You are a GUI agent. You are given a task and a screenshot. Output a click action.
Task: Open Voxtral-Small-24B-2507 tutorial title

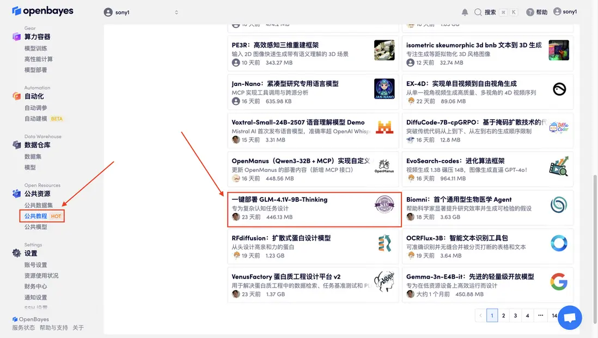298,122
